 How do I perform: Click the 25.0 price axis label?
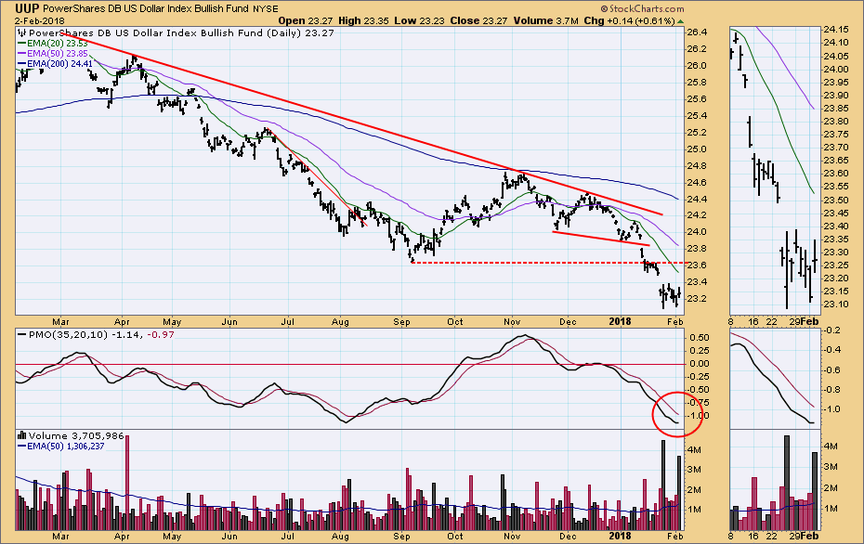tap(697, 149)
